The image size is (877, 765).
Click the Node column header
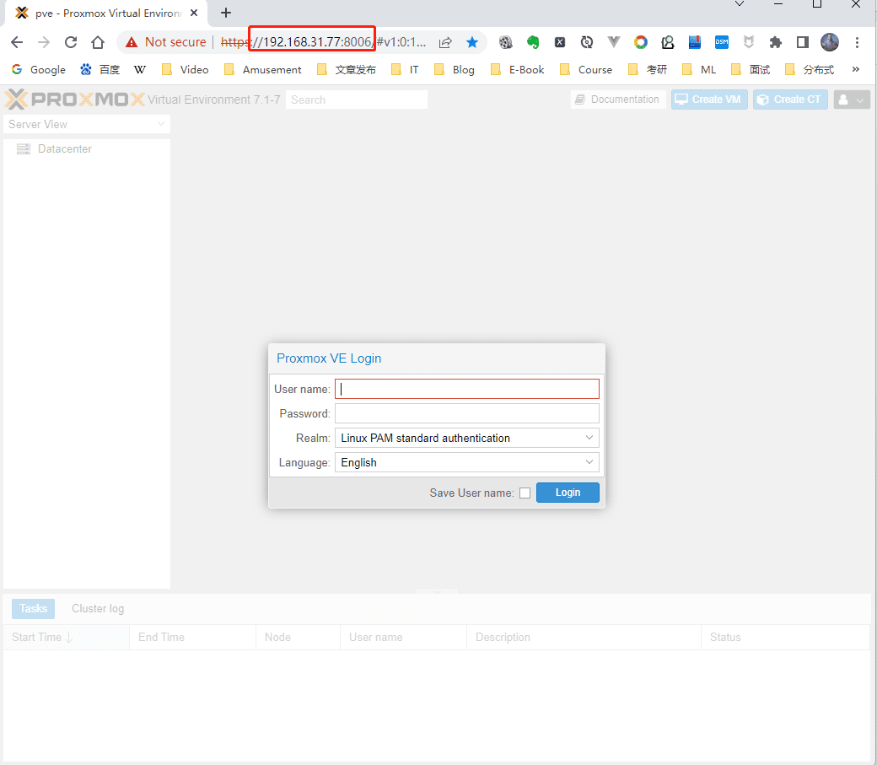(x=298, y=638)
